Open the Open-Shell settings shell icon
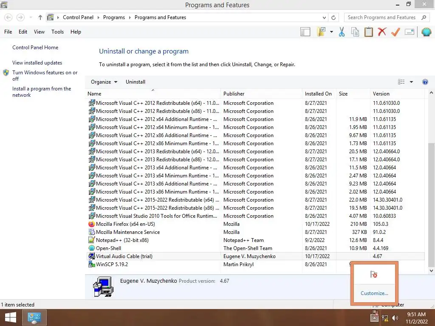Screen dimensions: 435x326 point(426,32)
